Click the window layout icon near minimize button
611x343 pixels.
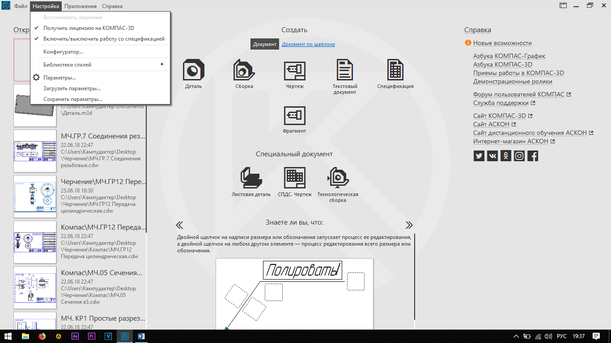click(563, 6)
